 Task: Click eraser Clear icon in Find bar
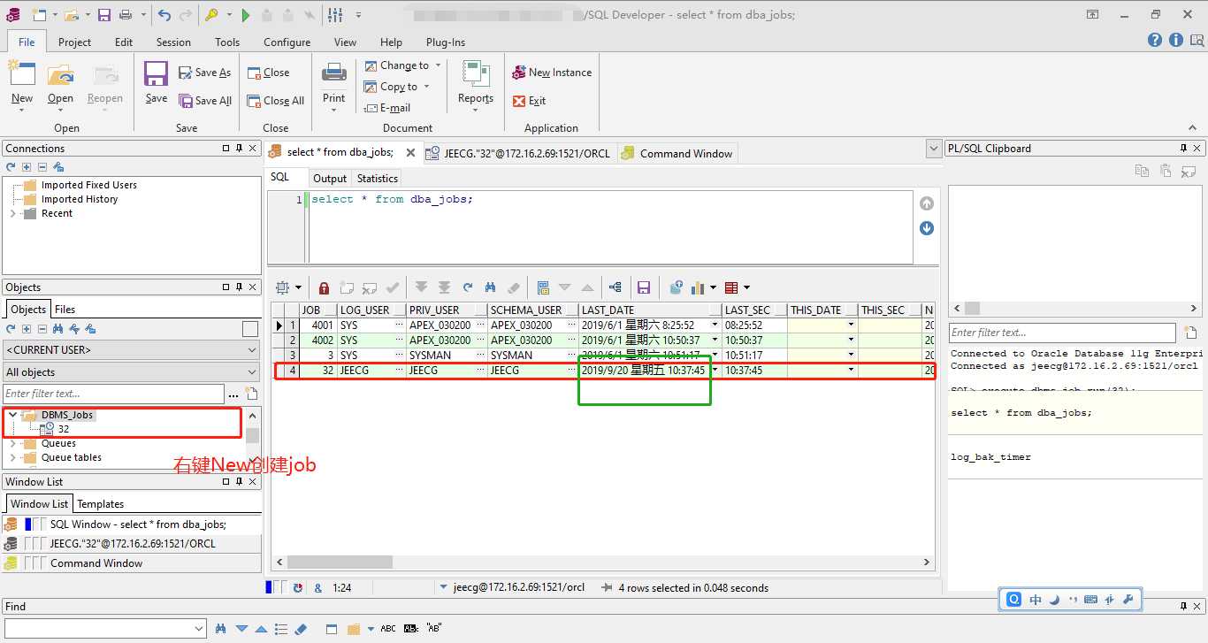coord(301,629)
